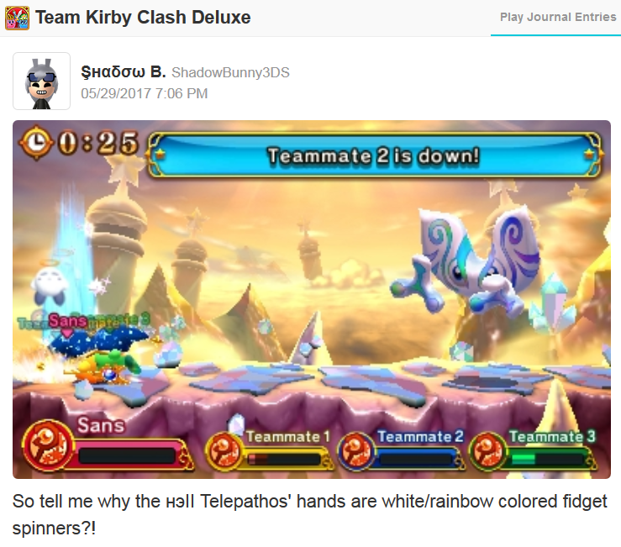Viewport: 621px width, 547px height.
Task: Open the Şнαδσω B. display name link
Action: click(124, 71)
